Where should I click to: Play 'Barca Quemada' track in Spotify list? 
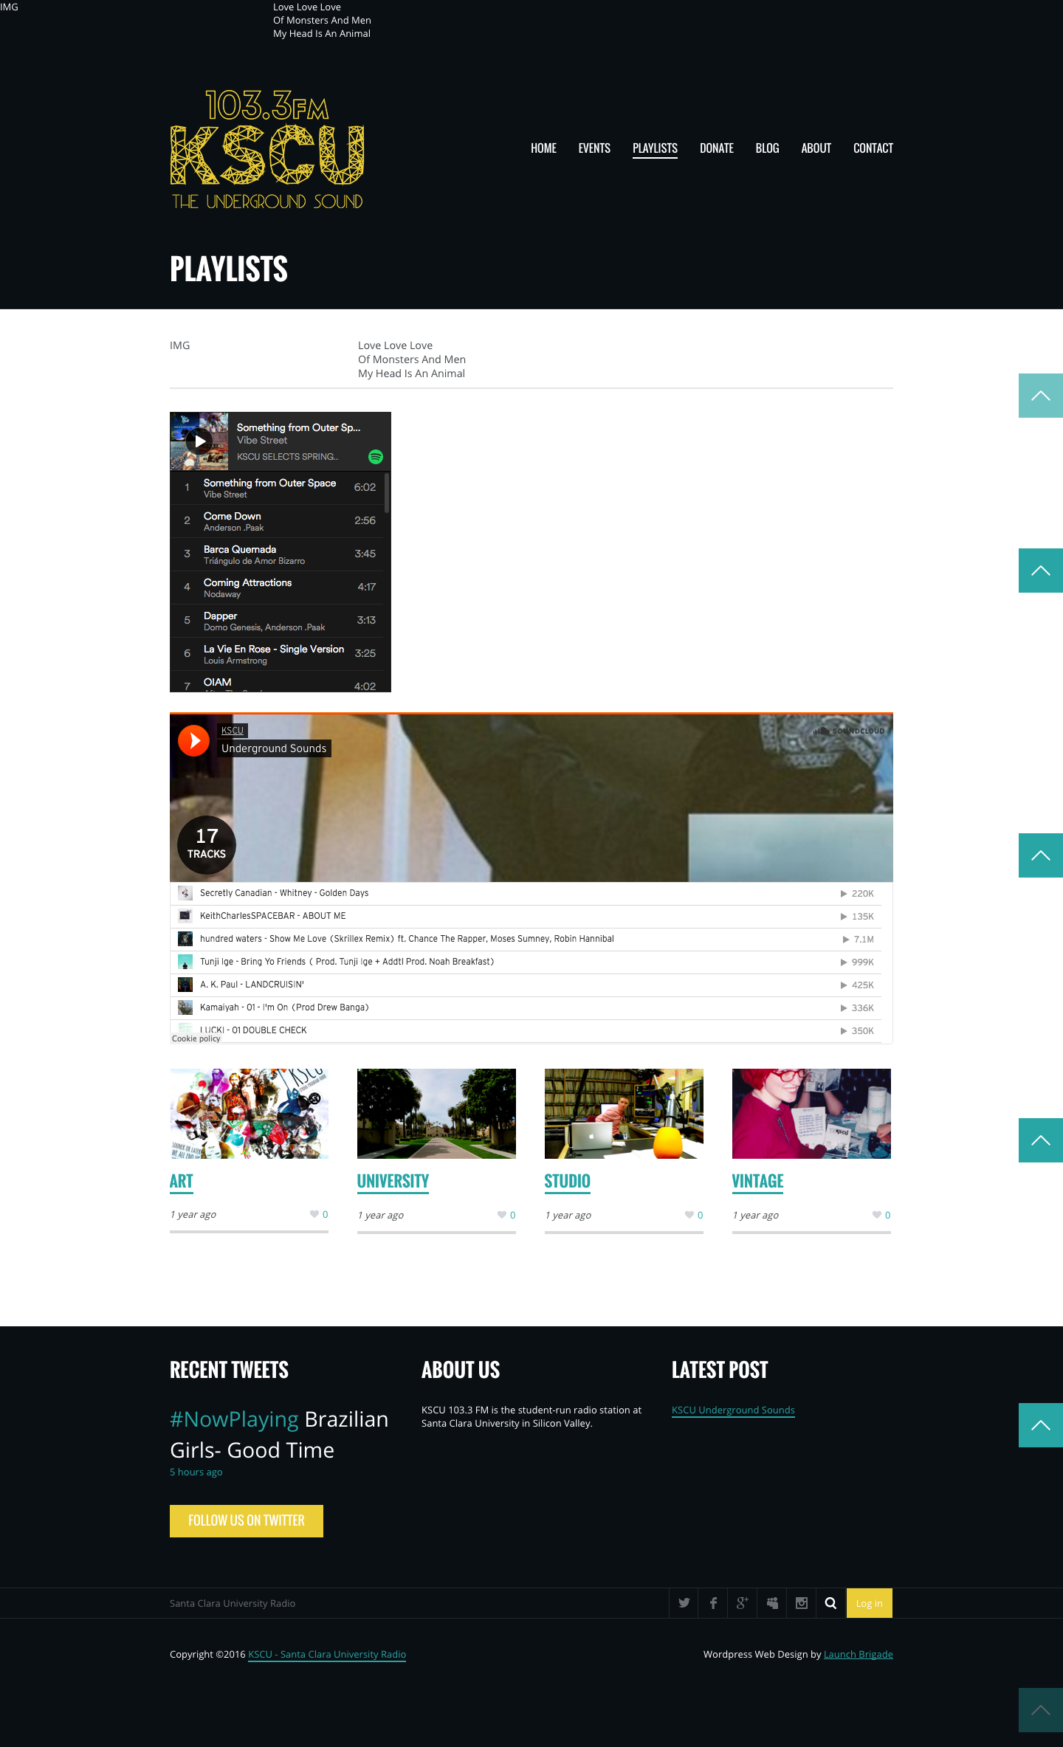tap(277, 554)
